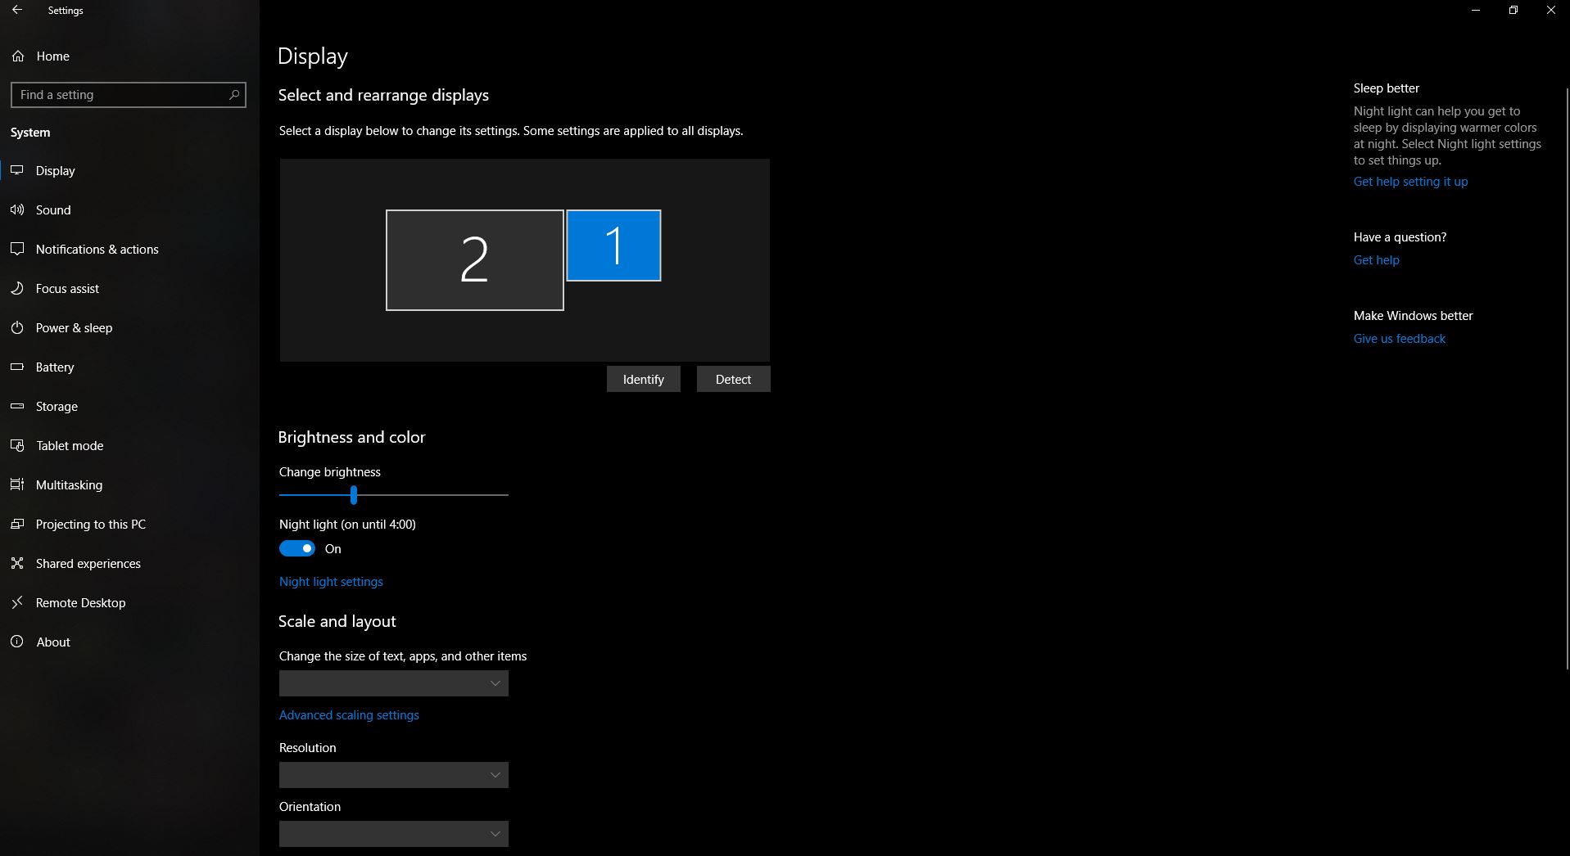Click the Projecting to this PC icon
Screen dimensions: 1570x856
(17, 524)
